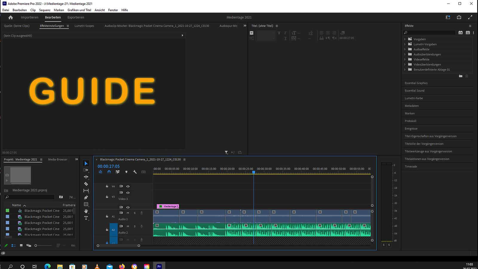478x269 pixels.
Task: Select the Pen tool
Action: click(x=86, y=198)
